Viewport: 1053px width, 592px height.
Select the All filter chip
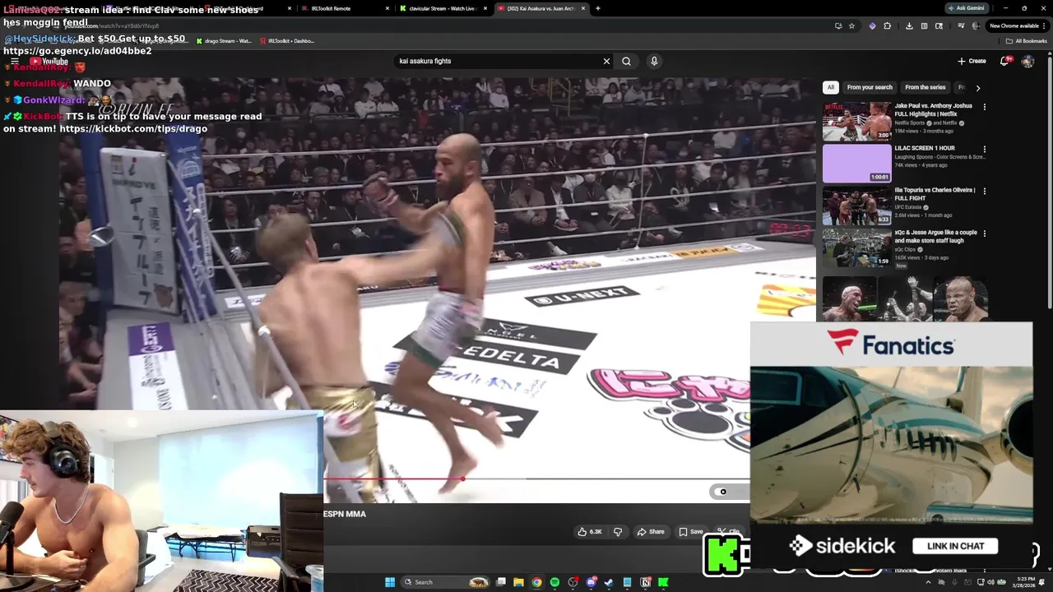pyautogui.click(x=831, y=87)
